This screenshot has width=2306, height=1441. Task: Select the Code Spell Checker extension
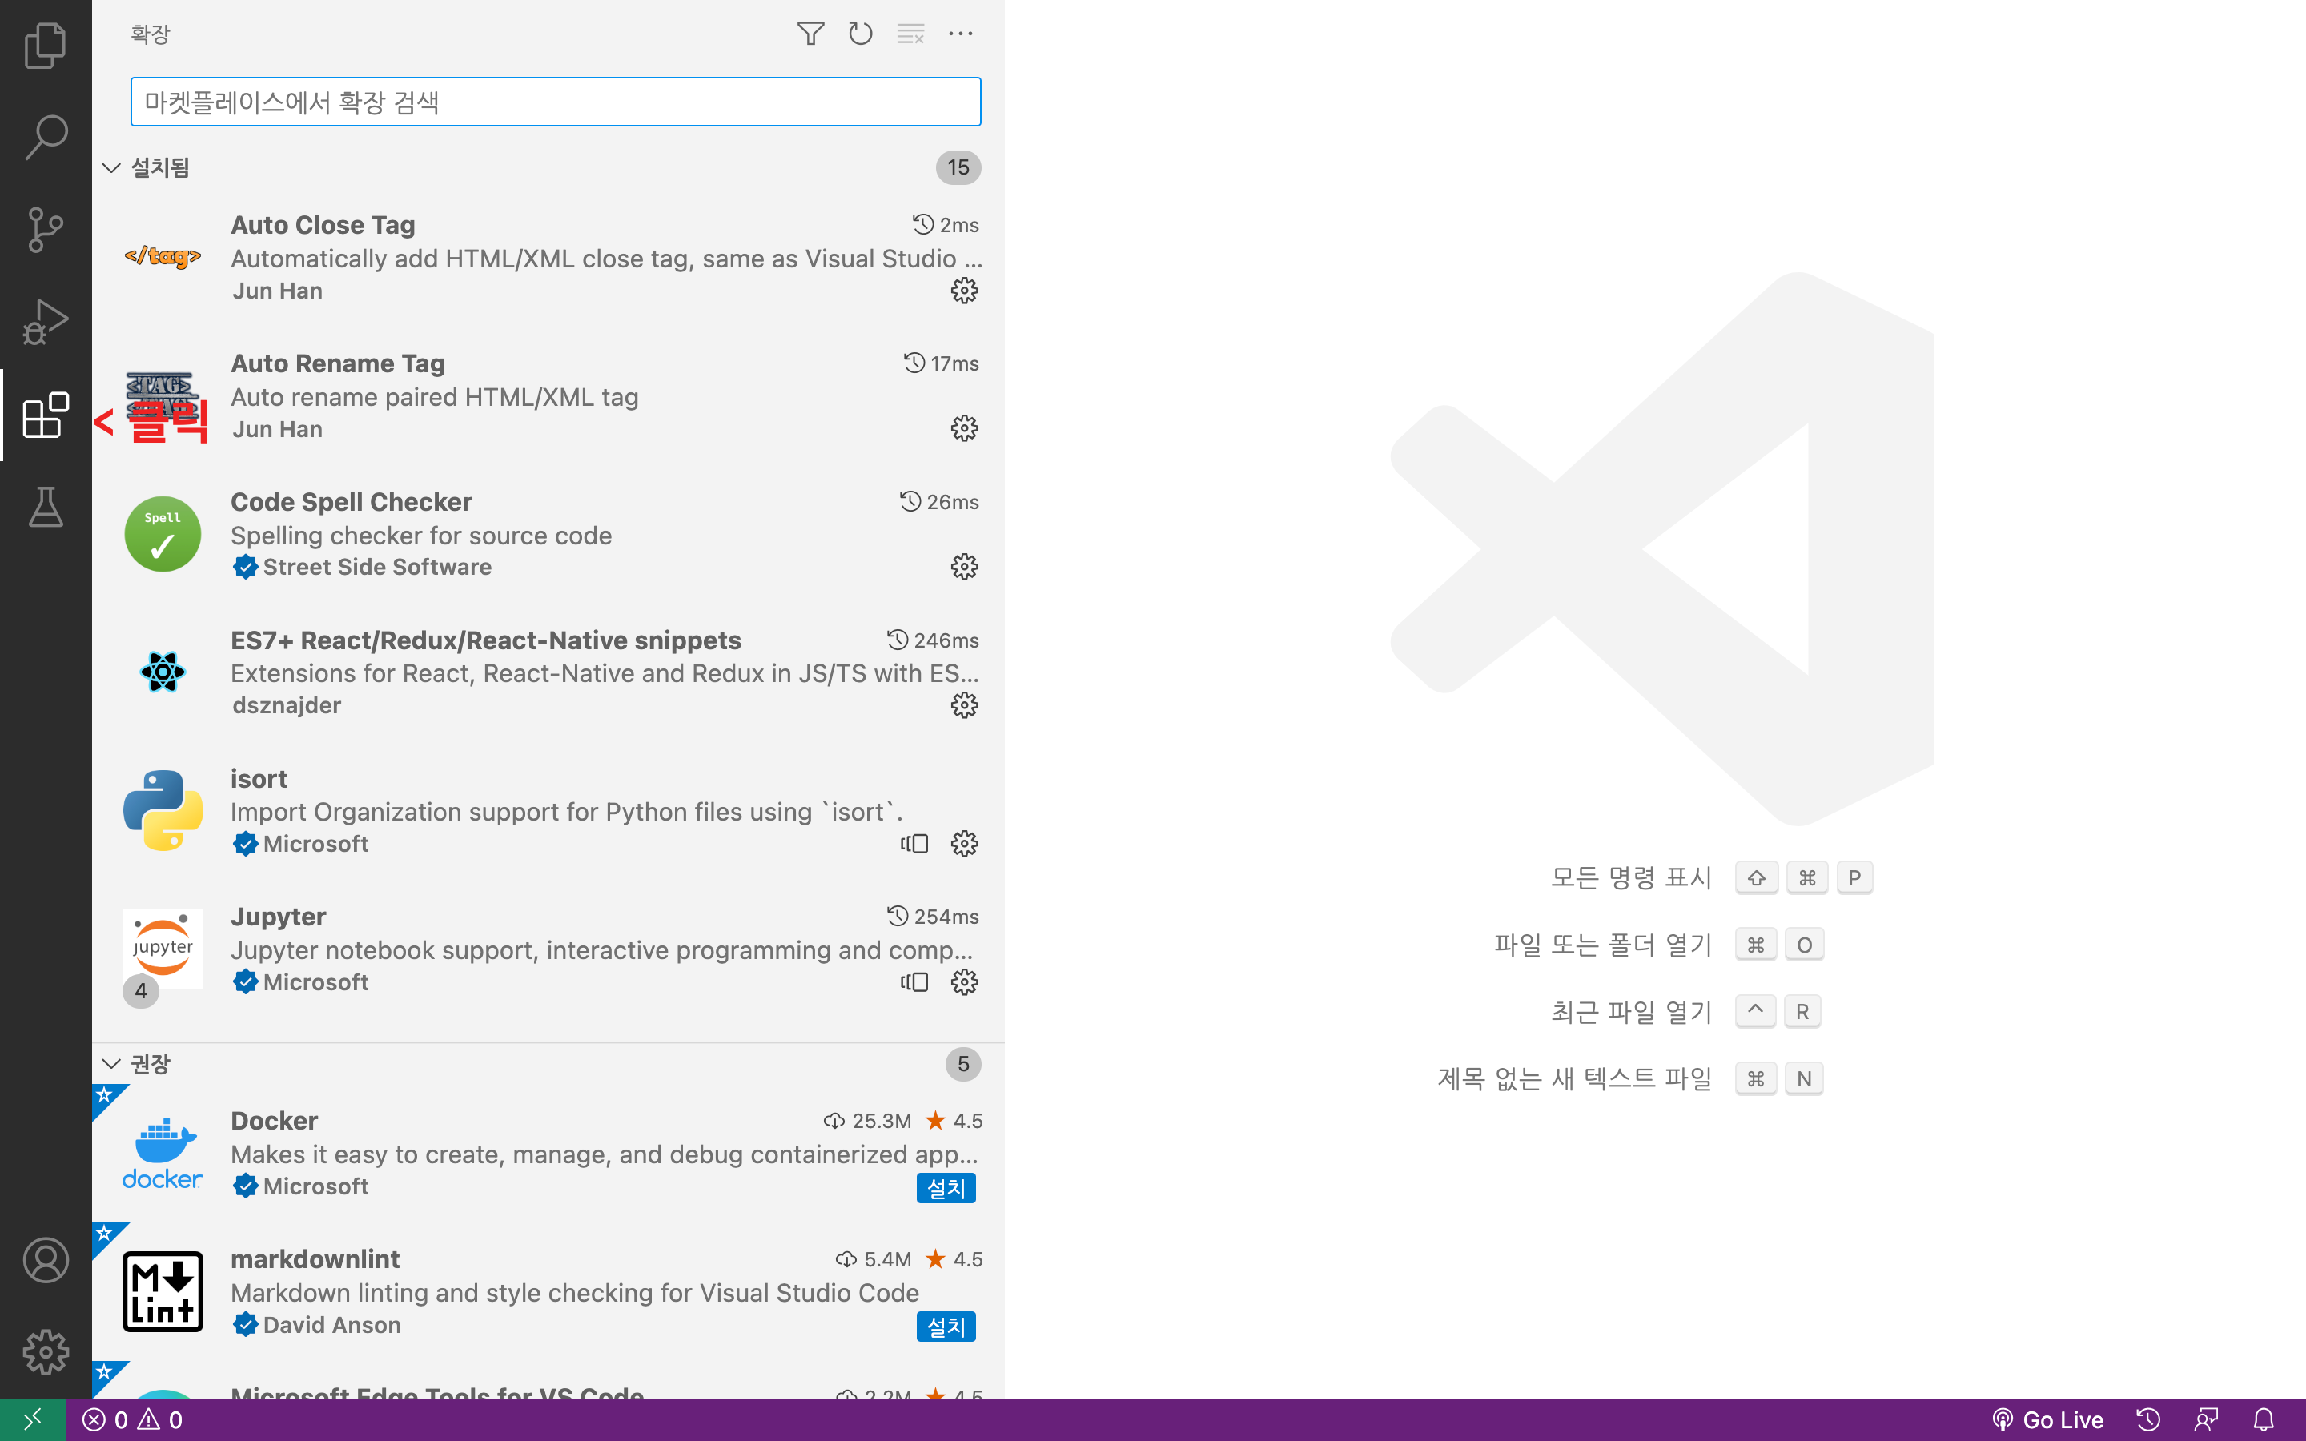[x=548, y=534]
